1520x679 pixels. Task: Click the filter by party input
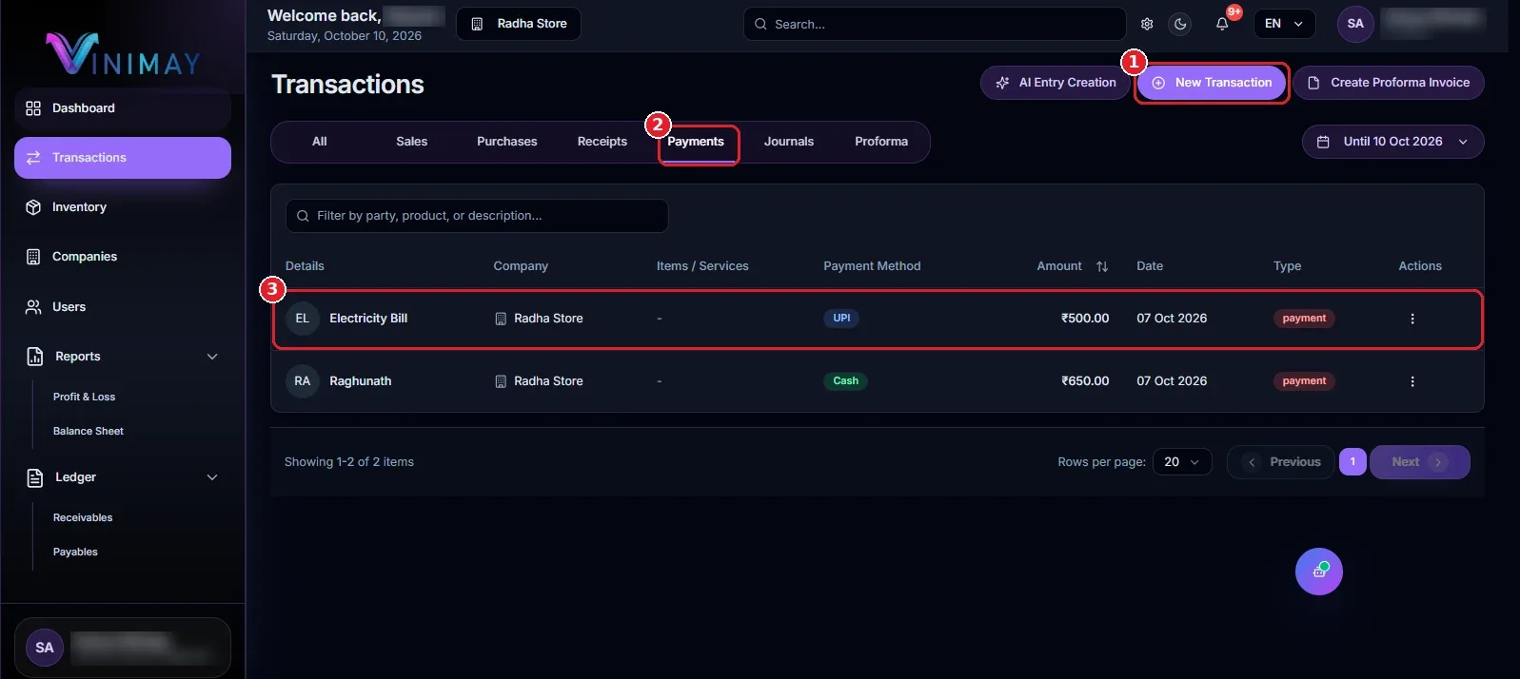(477, 216)
